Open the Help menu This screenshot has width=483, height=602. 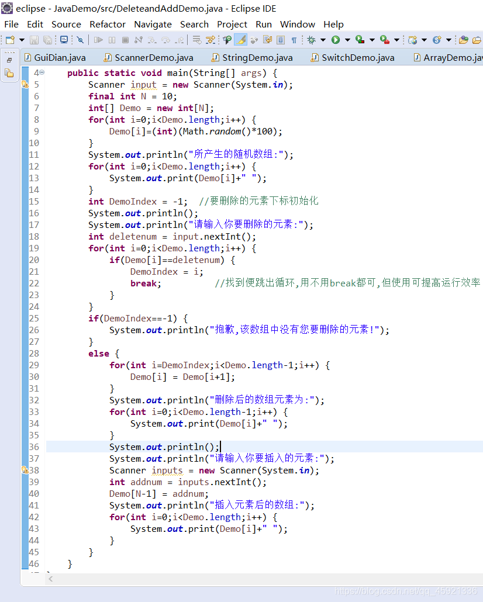pos(333,24)
